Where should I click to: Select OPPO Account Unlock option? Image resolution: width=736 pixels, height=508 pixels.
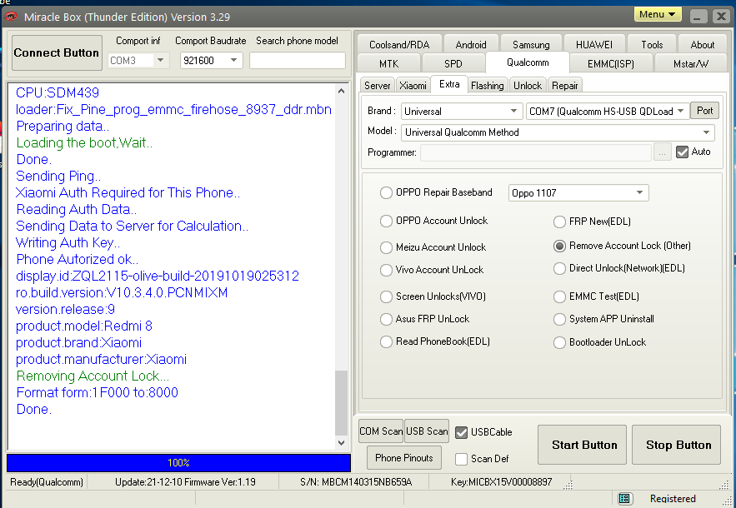386,221
